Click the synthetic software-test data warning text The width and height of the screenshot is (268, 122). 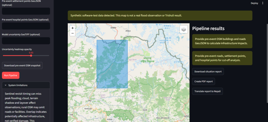(126, 16)
